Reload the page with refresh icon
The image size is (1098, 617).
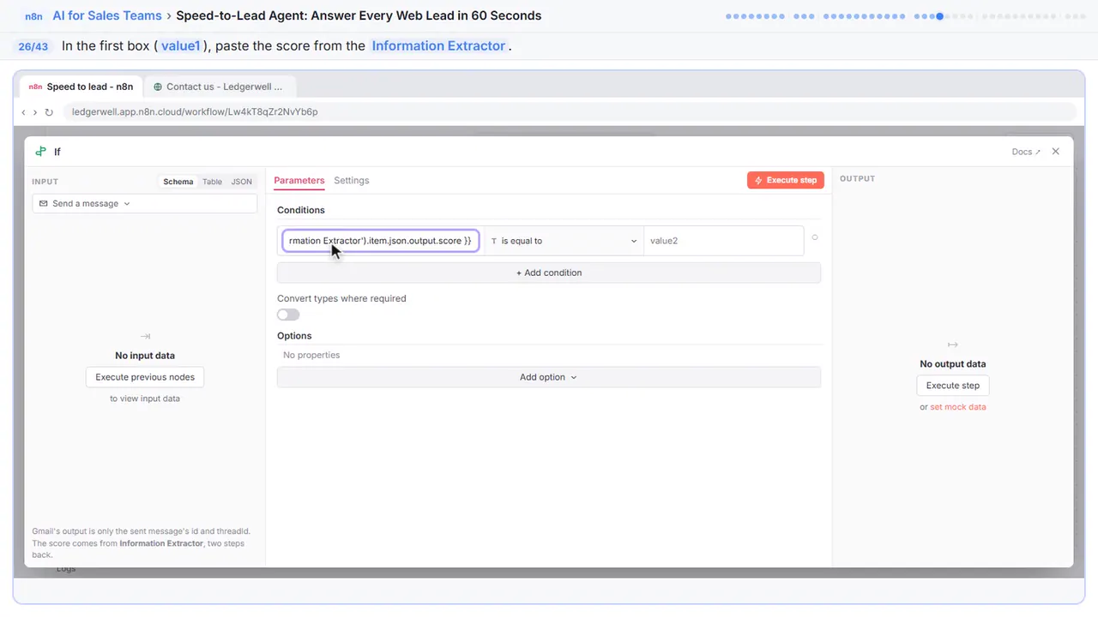49,112
